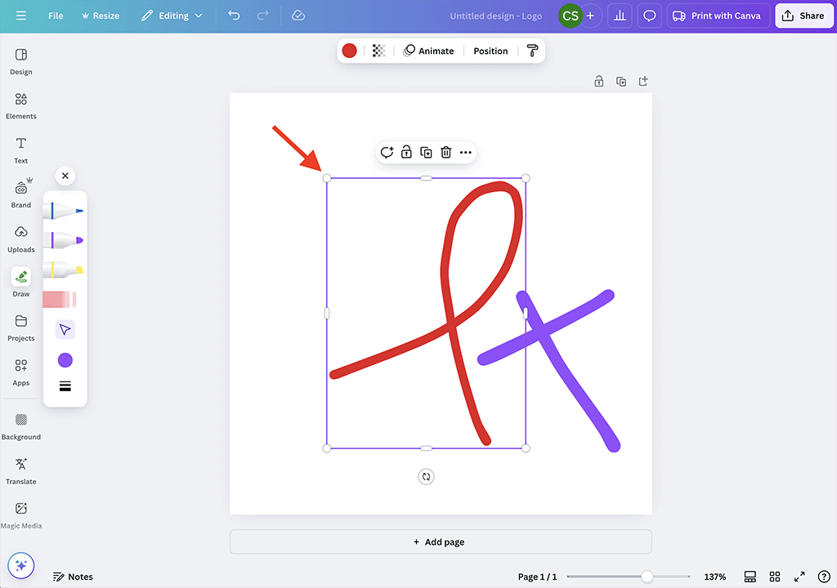Select the Draw tool tab
The width and height of the screenshot is (837, 588).
[20, 283]
